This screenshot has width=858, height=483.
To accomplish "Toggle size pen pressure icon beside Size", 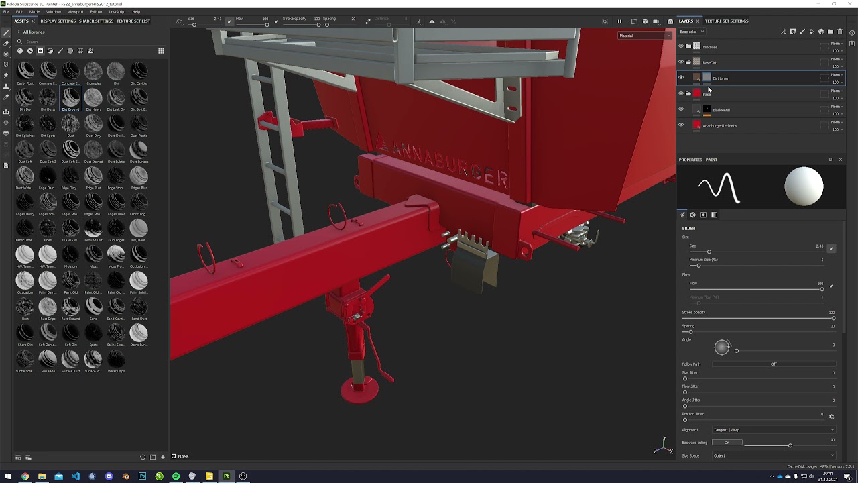I will 831,249.
